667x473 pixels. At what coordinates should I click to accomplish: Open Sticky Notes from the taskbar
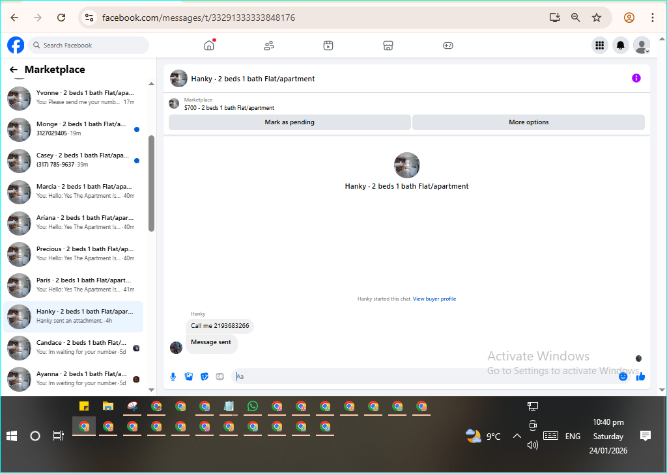click(84, 407)
